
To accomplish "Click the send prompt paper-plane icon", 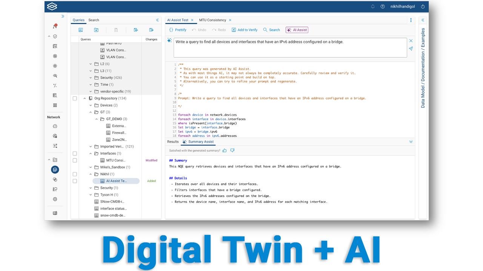I will pyautogui.click(x=411, y=49).
